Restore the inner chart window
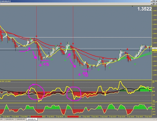Image resolution: width=157 pixels, height=121 pixels. 154,4
